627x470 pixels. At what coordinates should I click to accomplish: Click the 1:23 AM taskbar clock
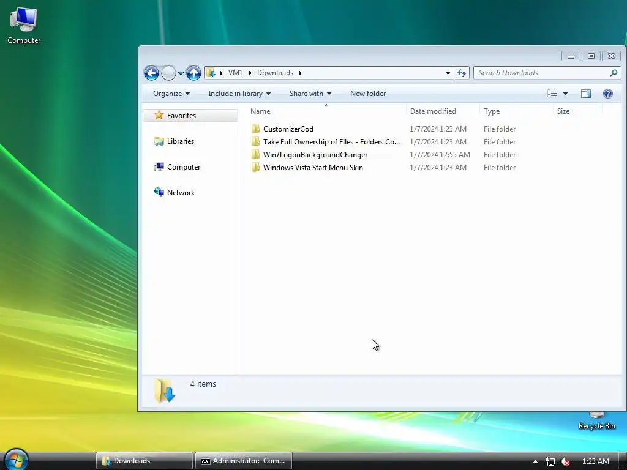(595, 461)
